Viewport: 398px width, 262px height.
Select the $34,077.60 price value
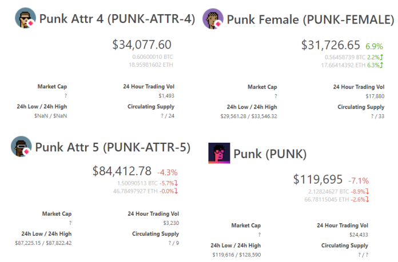(142, 45)
